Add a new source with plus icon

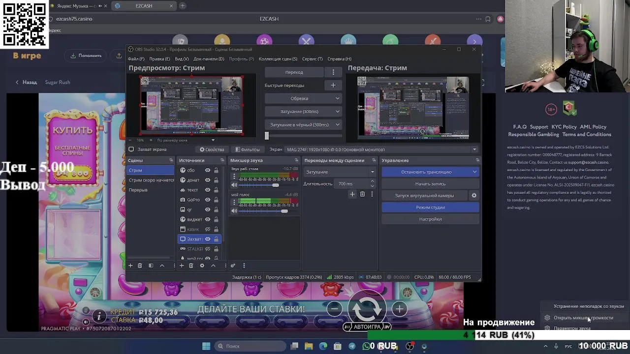181,265
